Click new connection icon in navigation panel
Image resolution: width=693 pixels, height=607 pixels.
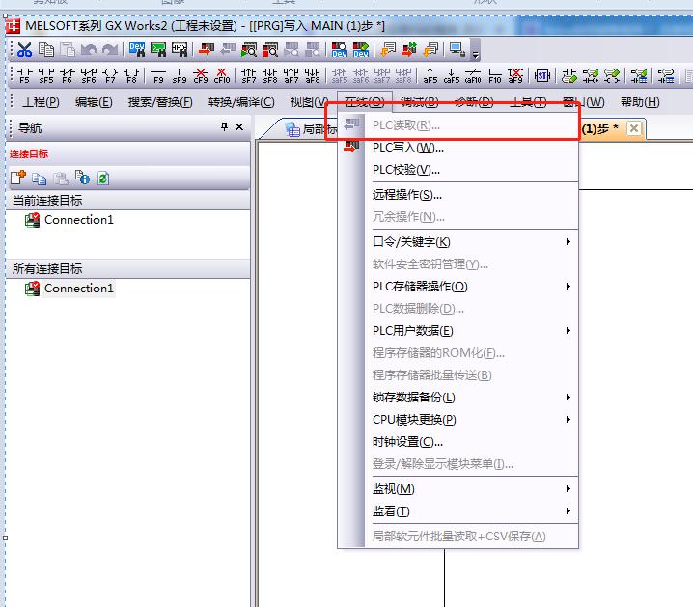click(18, 178)
